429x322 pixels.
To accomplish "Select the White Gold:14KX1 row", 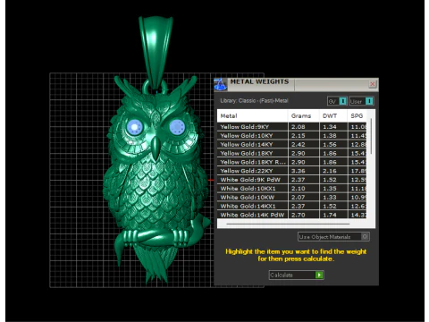I will pos(292,206).
